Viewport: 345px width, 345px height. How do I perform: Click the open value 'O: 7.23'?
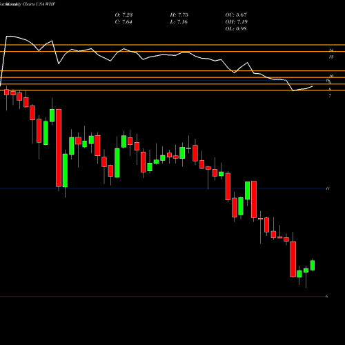point(124,15)
